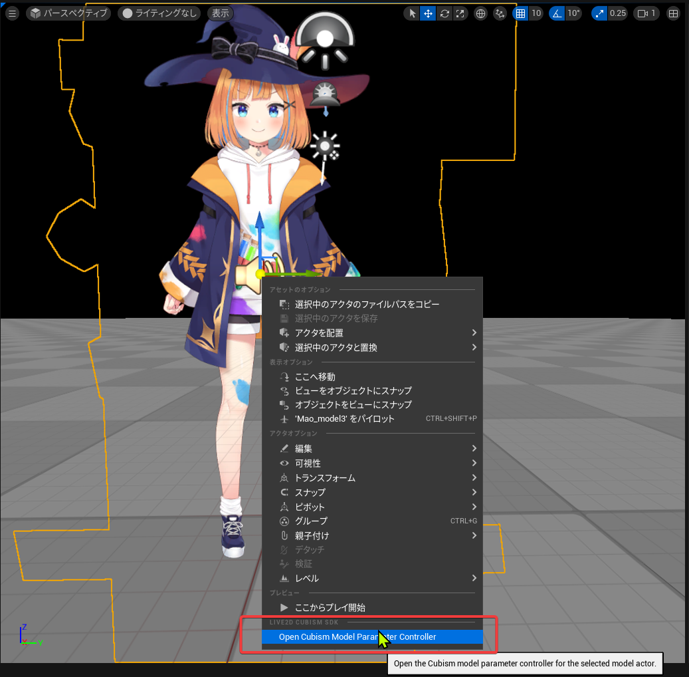Activate the translate (move) tool icon
This screenshot has height=677, width=689.
coord(428,14)
